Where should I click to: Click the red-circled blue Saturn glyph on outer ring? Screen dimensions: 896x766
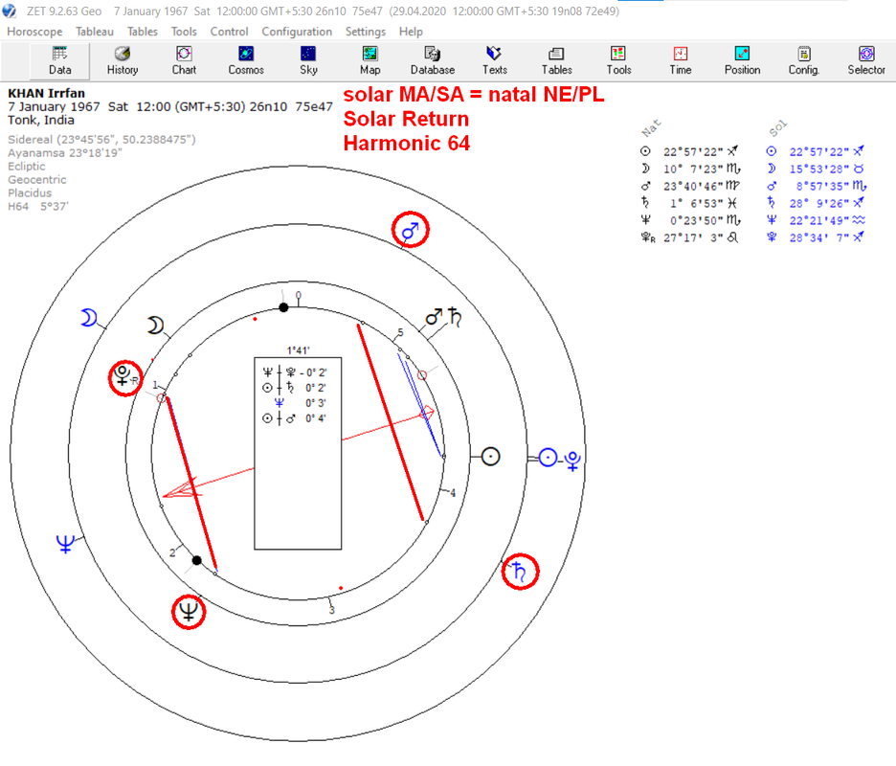pos(520,571)
